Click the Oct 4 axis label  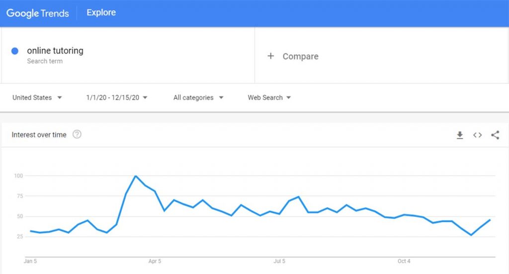[404, 261]
